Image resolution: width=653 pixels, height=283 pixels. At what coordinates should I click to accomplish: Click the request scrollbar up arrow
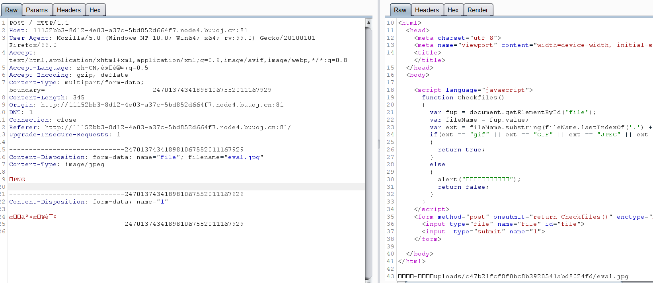pos(368,23)
